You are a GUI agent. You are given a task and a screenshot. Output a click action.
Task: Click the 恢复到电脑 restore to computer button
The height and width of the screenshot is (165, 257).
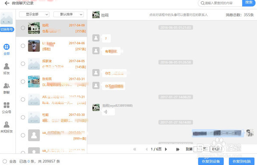pyautogui.click(x=242, y=162)
